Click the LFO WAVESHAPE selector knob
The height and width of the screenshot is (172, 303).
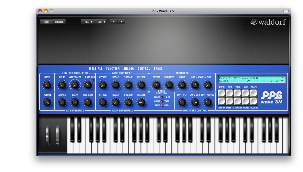(75, 85)
